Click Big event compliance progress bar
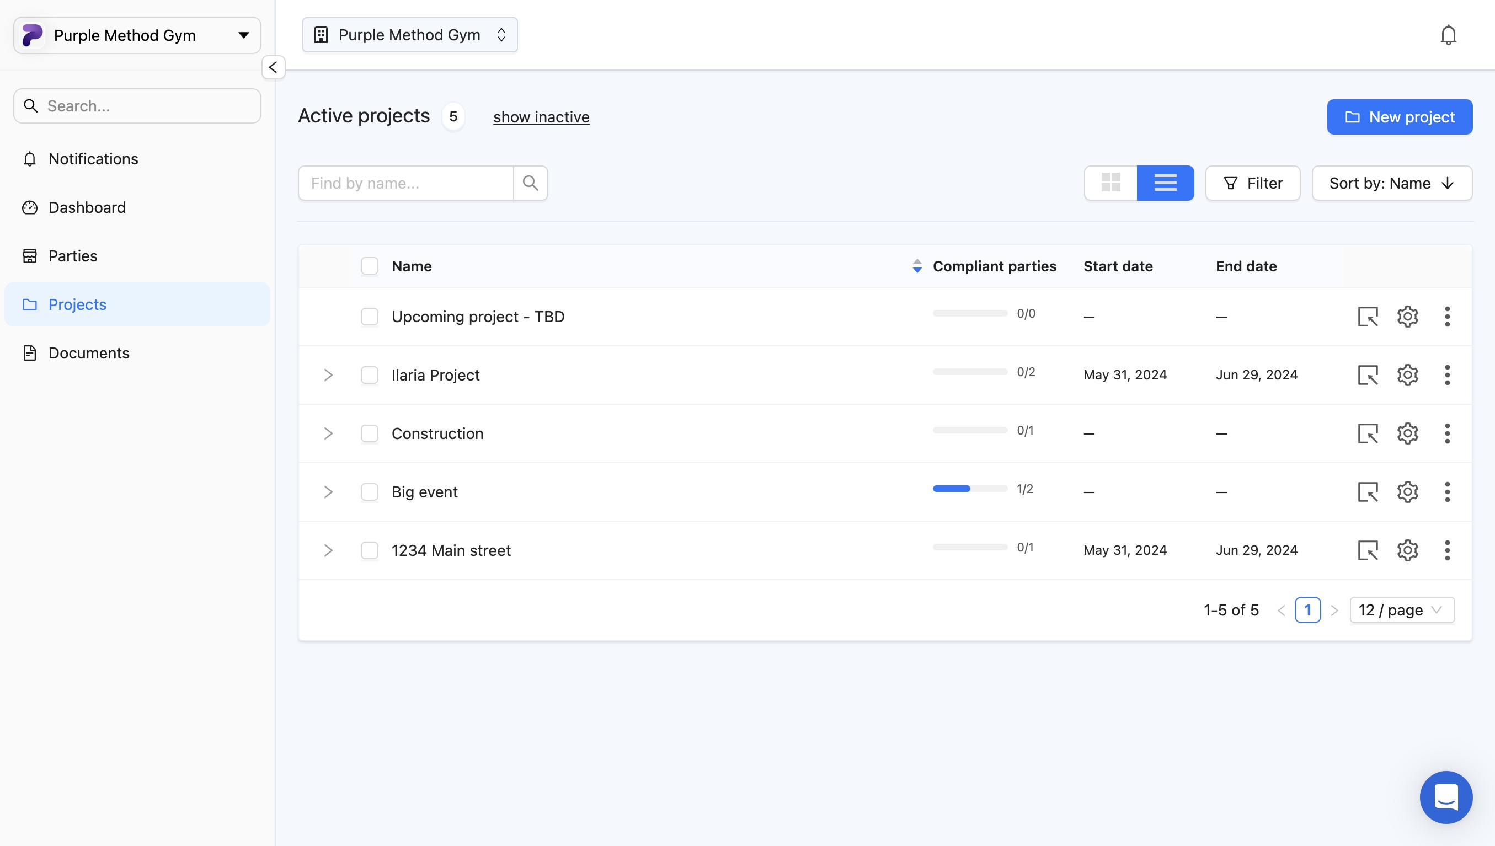The height and width of the screenshot is (846, 1495). (969, 489)
